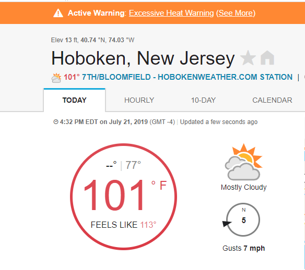Click the See More warning link
This screenshot has height=270, width=305.
(x=236, y=13)
